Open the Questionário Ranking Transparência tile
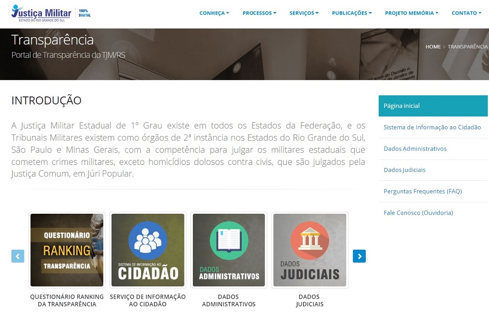Screen dimensions: 489x320 pos(67,250)
